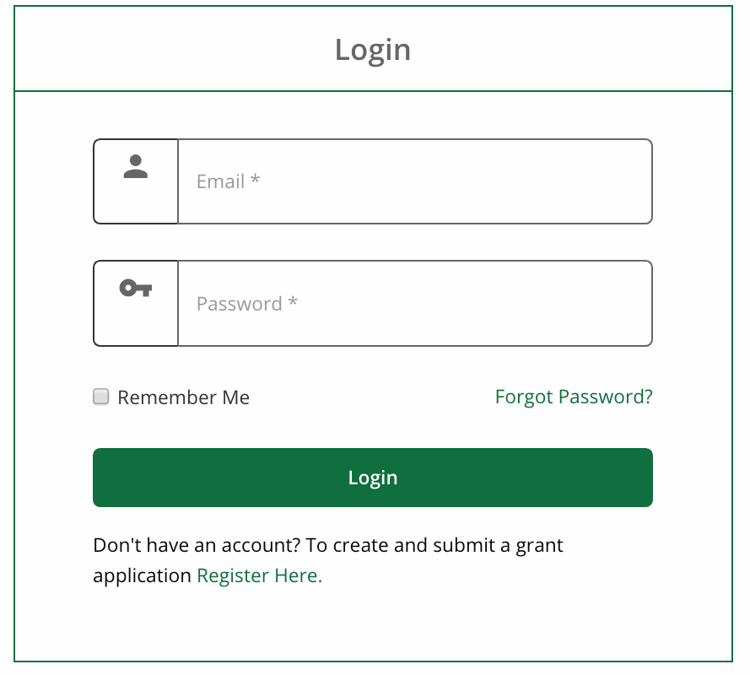Screen dimensions: 750x675
Task: Click the key icon beside Password field
Action: (x=135, y=288)
